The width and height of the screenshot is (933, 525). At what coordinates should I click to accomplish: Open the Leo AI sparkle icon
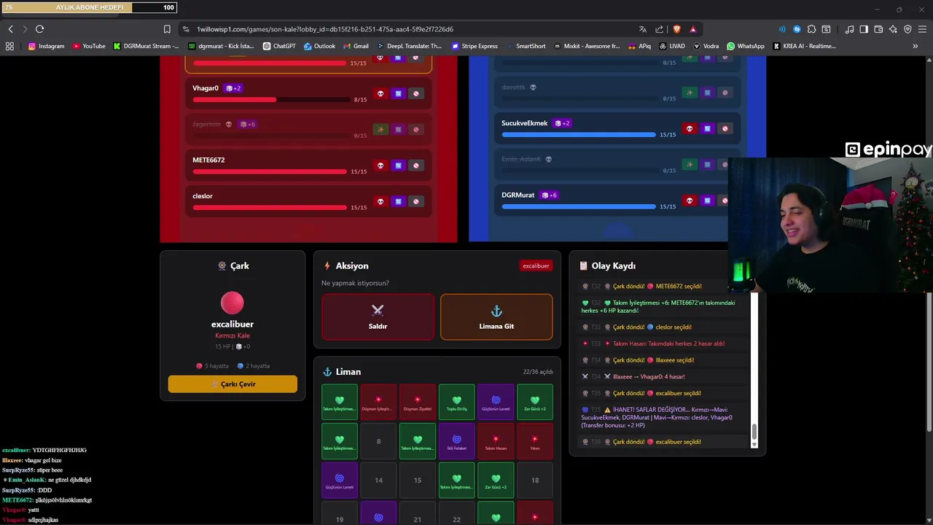(893, 29)
